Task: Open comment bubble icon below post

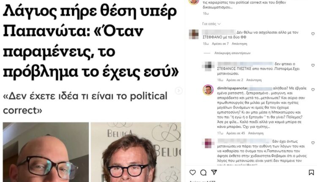Action: coord(203,173)
